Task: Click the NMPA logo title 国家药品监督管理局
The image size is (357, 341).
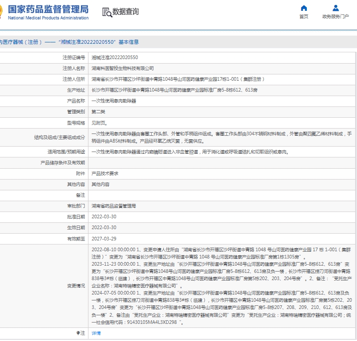Action: click(x=48, y=9)
